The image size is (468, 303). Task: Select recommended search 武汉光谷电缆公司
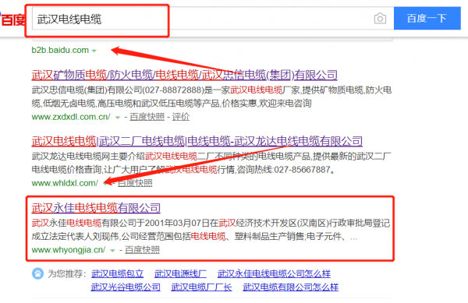(126, 287)
